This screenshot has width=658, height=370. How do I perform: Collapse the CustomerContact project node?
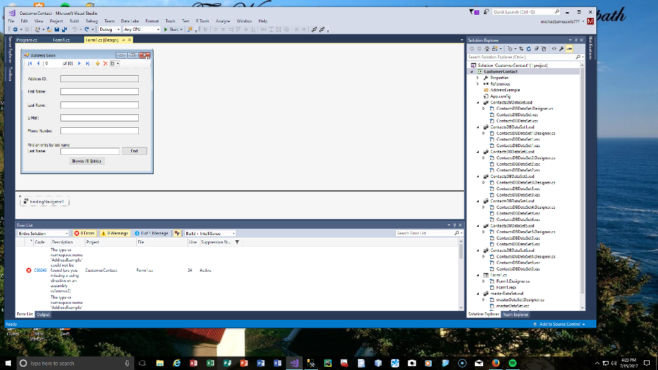472,72
